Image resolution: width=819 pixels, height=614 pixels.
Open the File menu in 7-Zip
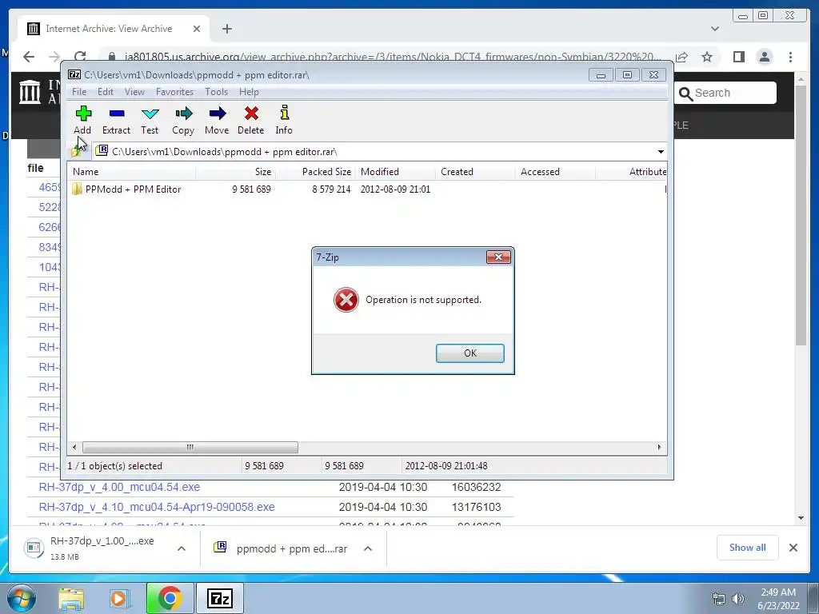click(79, 92)
